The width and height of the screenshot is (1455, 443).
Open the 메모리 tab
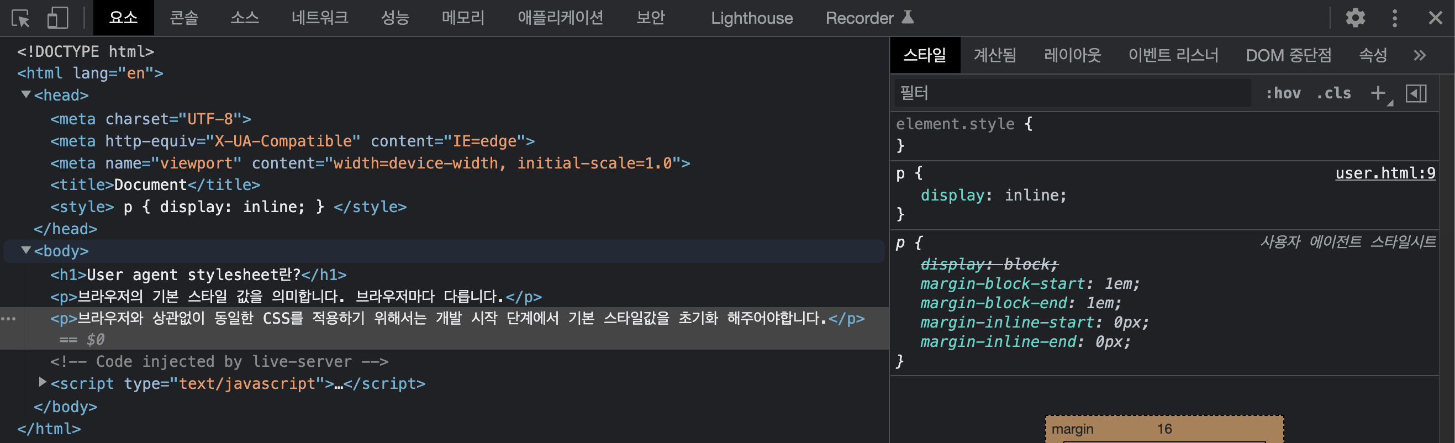tap(463, 18)
